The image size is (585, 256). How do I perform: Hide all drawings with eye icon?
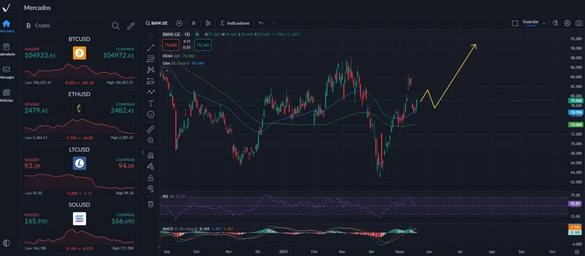click(x=151, y=189)
